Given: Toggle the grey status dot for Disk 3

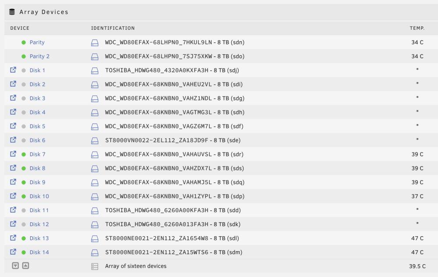Looking at the screenshot, I should [x=24, y=98].
